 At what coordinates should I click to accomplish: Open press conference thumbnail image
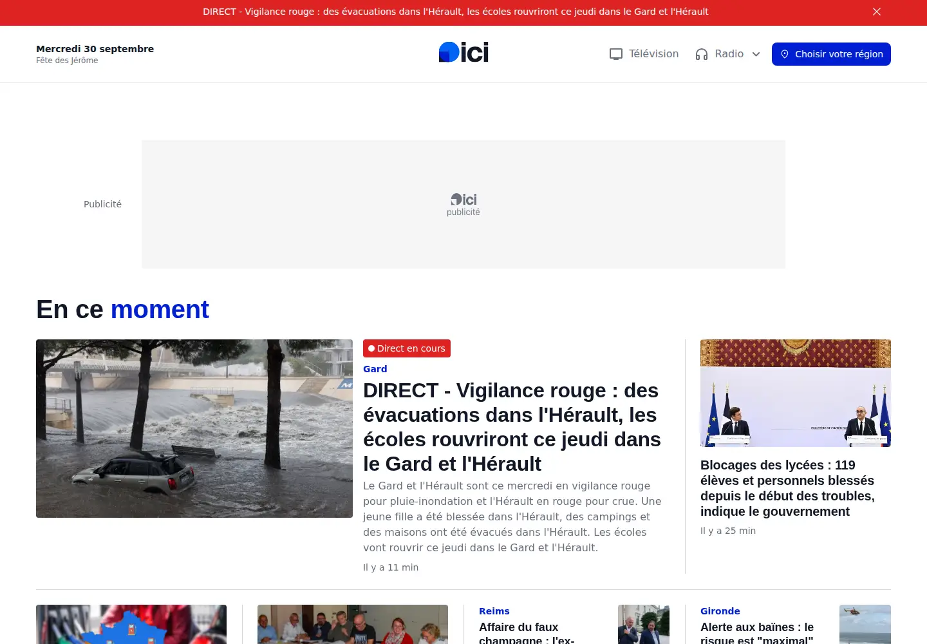coord(796,393)
